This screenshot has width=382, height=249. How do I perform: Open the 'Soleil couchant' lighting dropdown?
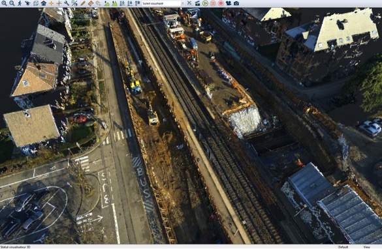(x=183, y=3)
